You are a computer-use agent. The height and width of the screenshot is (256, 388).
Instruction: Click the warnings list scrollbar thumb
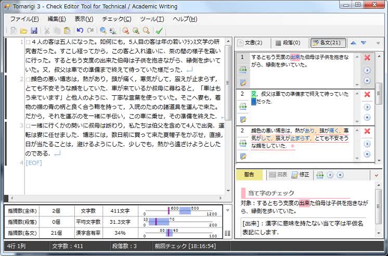tap(378, 94)
